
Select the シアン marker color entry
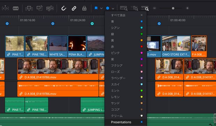coord(126,28)
